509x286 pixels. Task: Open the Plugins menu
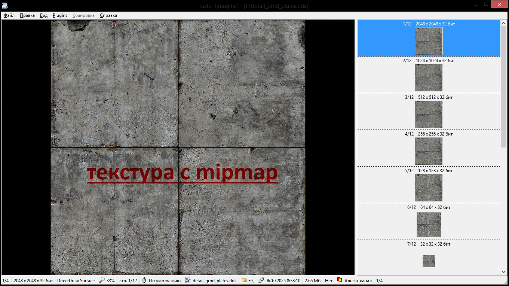60,15
